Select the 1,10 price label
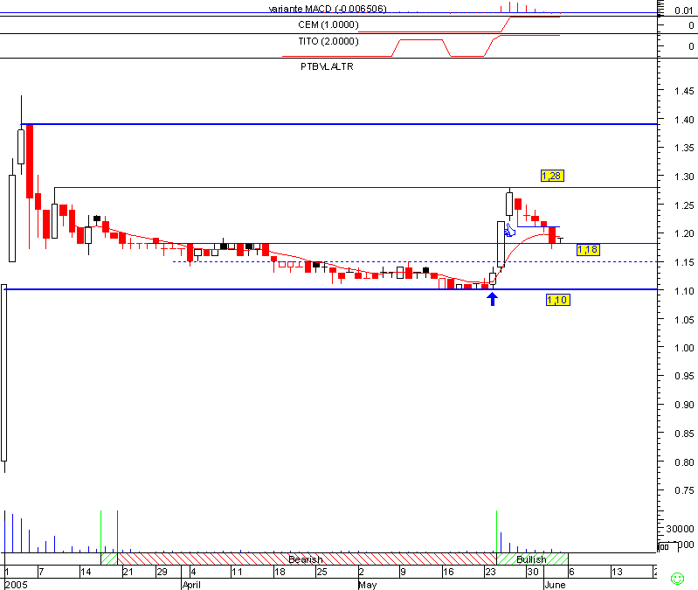The image size is (698, 590). [x=557, y=300]
